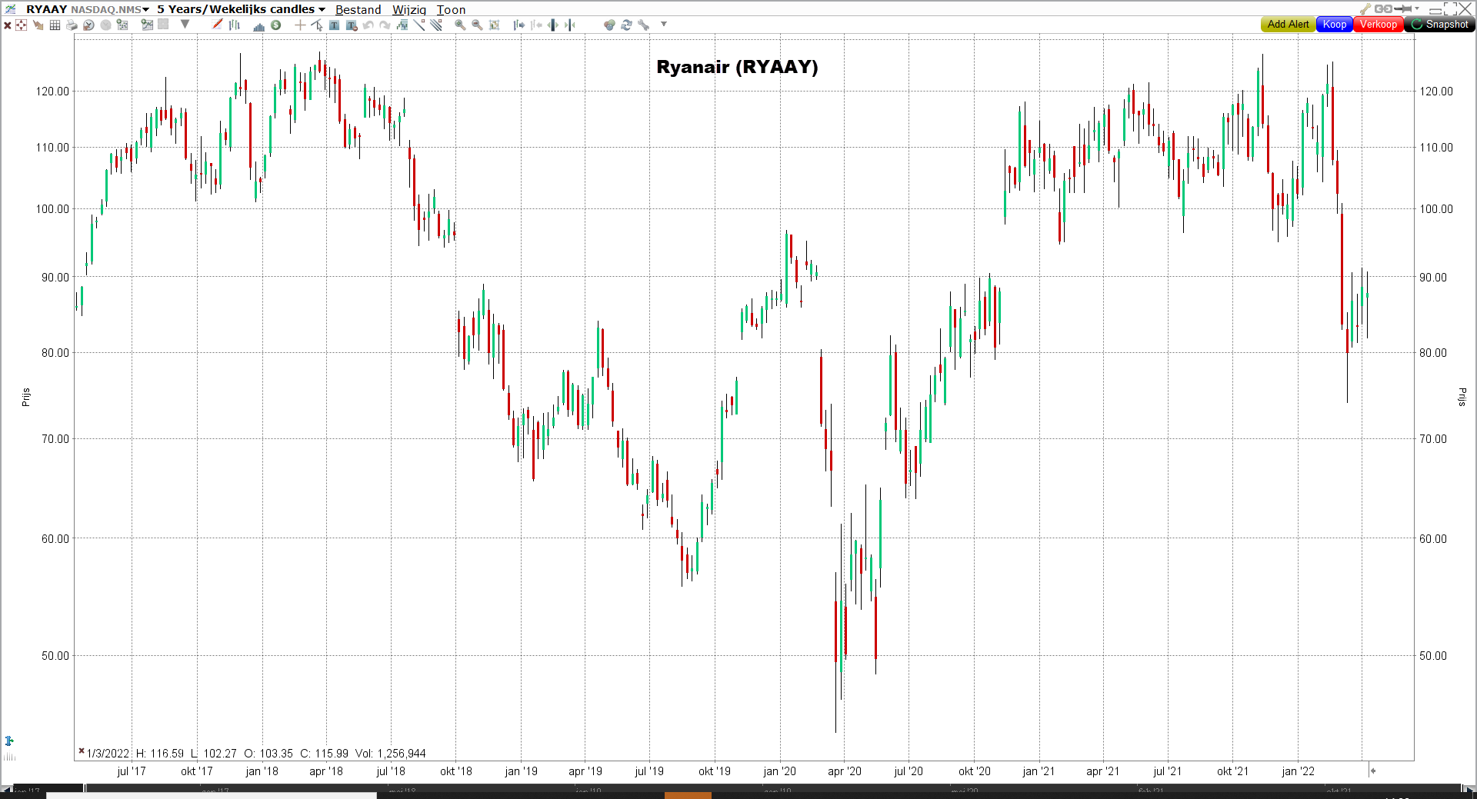Click the red X delete icon in toolbar
The width and height of the screenshot is (1477, 799).
[x=7, y=25]
